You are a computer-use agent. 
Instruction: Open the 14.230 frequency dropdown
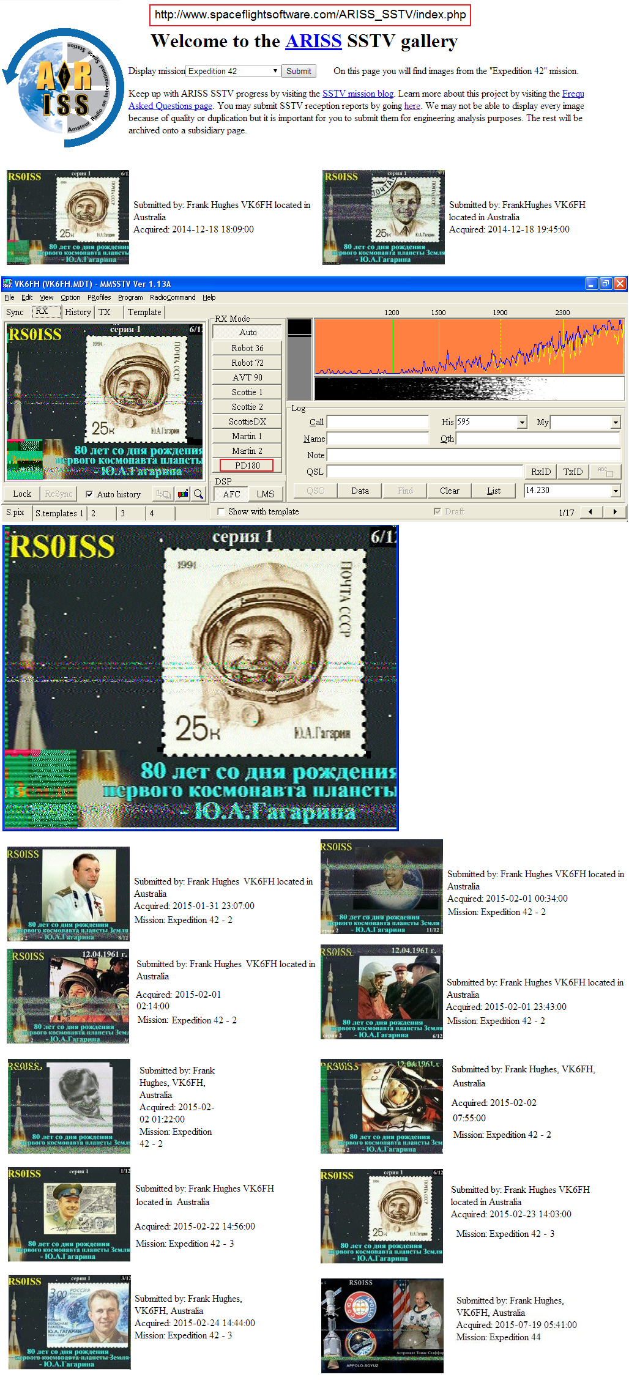point(615,491)
